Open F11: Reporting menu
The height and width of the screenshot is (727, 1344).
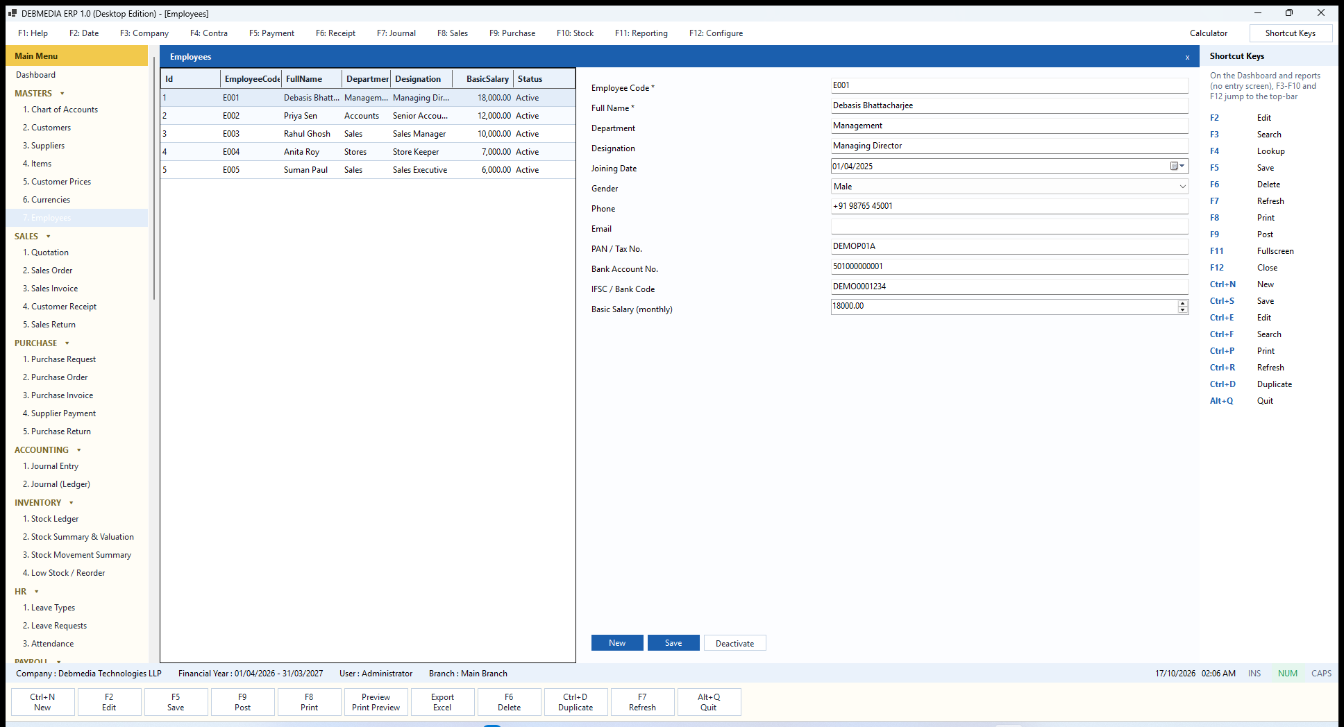[x=641, y=33]
